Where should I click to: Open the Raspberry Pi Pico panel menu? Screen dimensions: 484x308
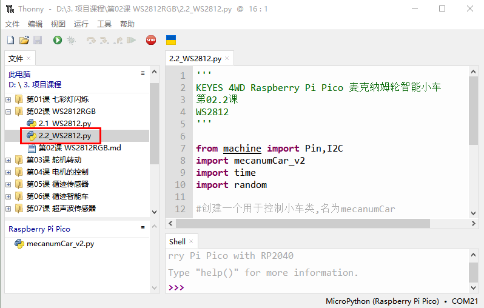143,228
